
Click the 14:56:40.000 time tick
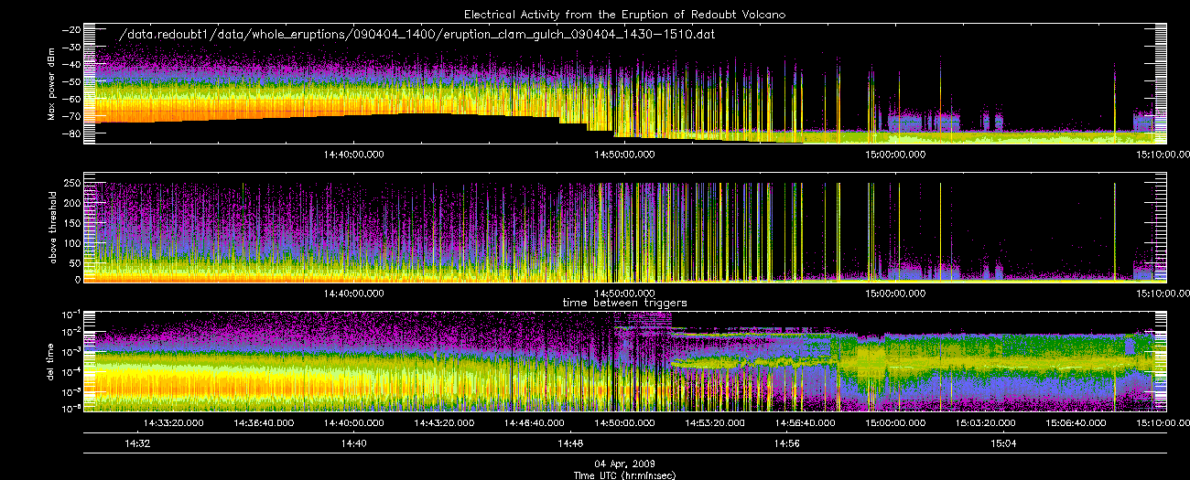(804, 422)
